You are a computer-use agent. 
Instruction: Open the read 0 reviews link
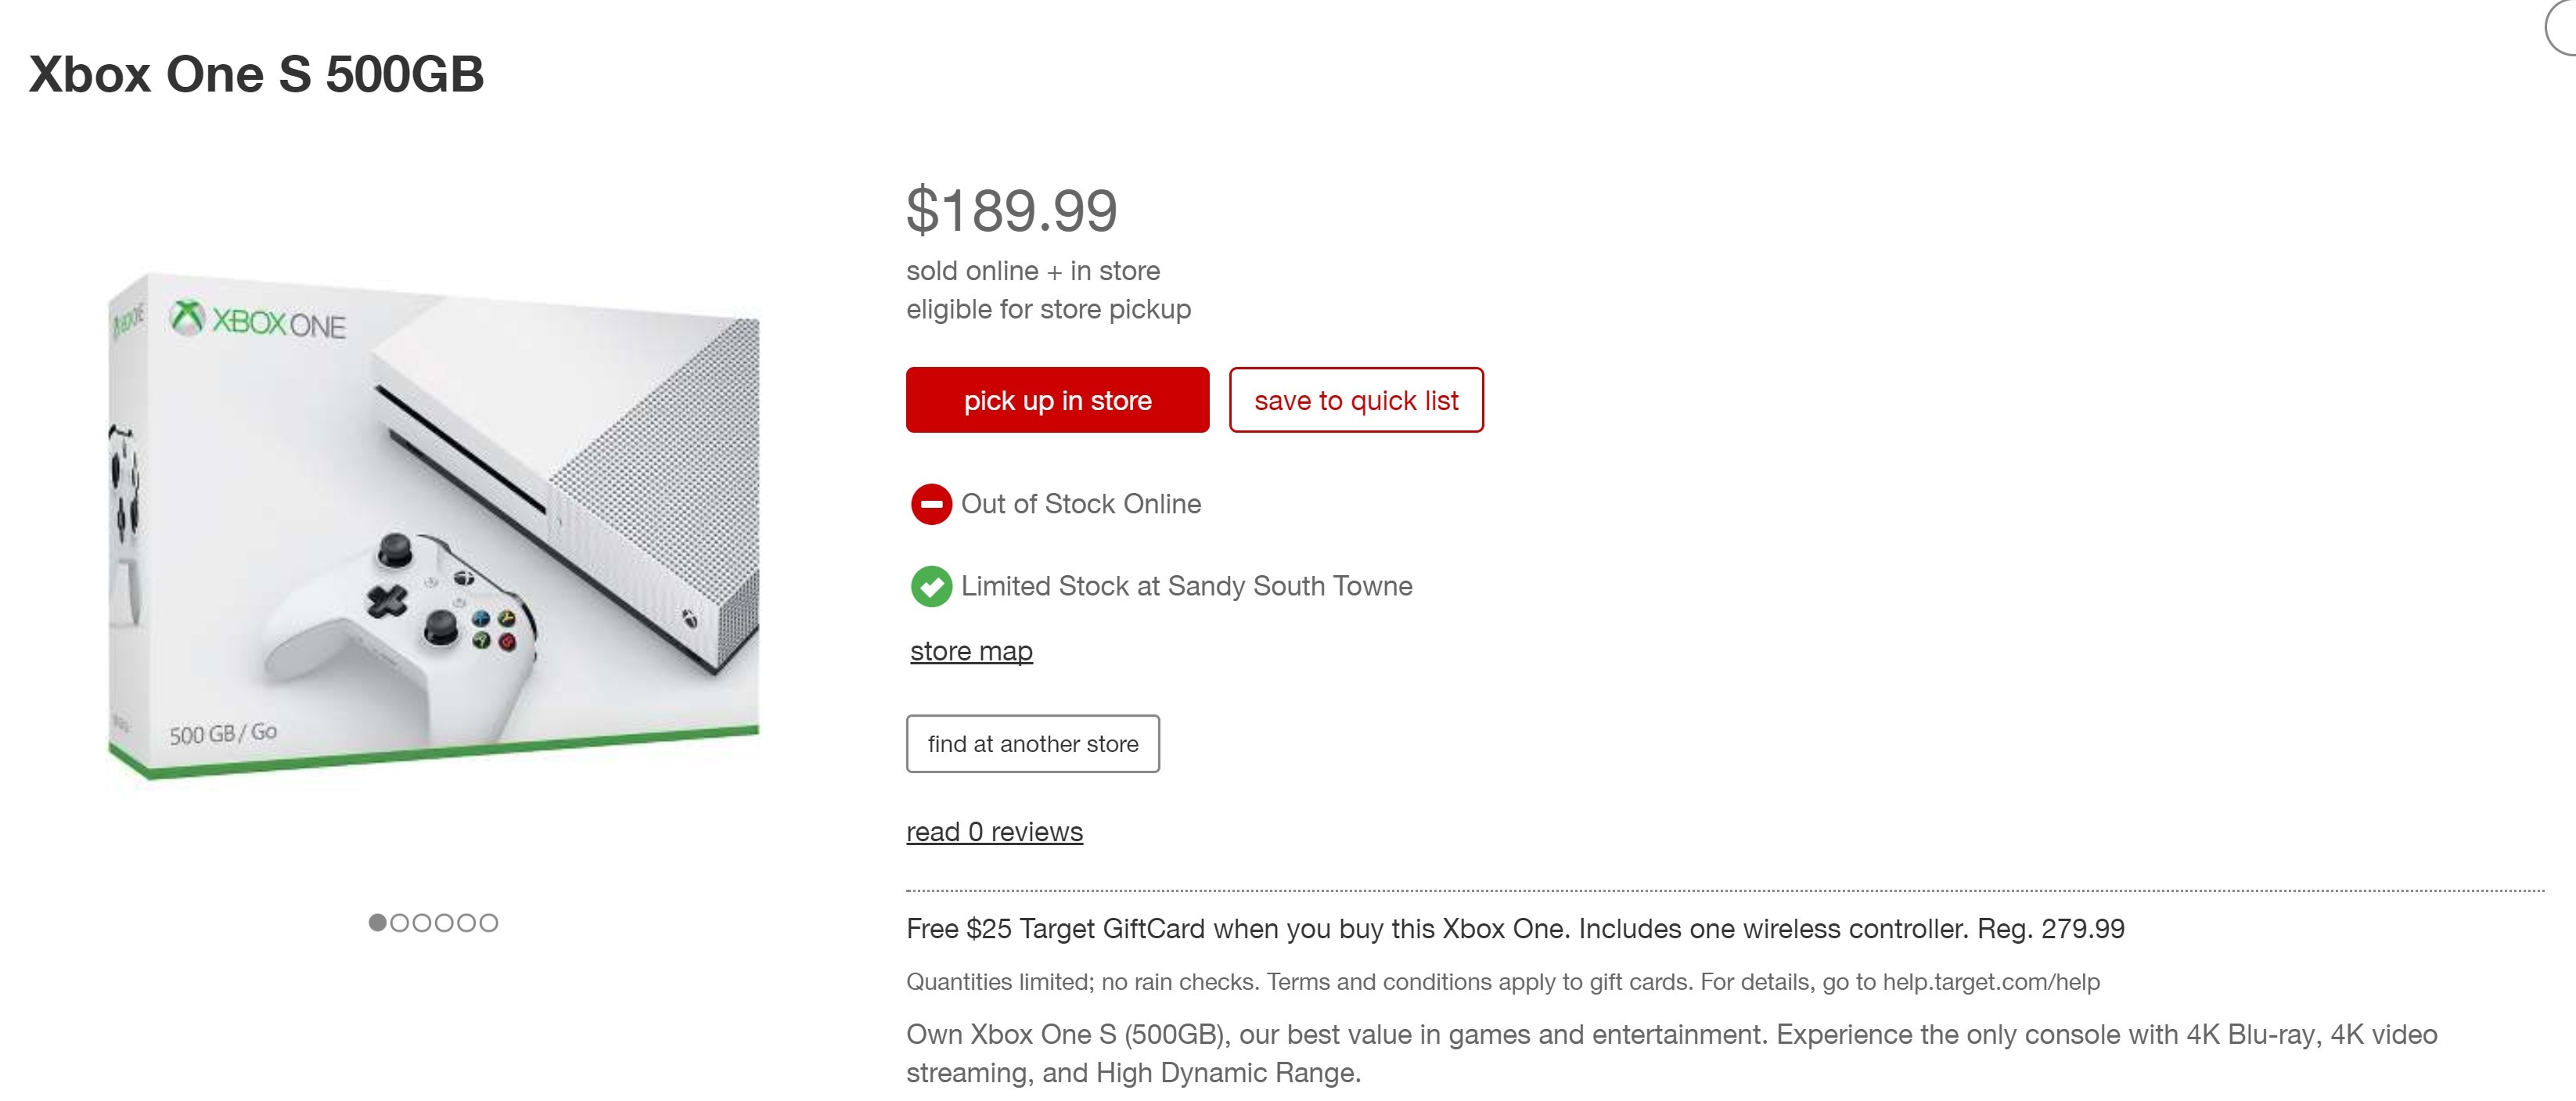(x=994, y=830)
